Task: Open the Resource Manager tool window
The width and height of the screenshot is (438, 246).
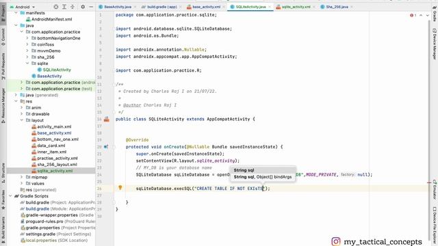Action: point(3,106)
